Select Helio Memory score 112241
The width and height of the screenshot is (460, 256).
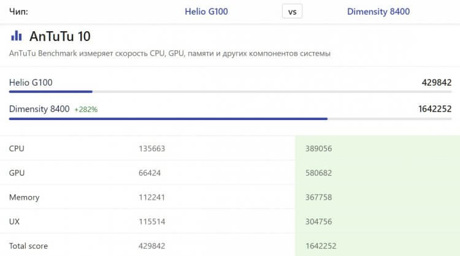(x=151, y=197)
